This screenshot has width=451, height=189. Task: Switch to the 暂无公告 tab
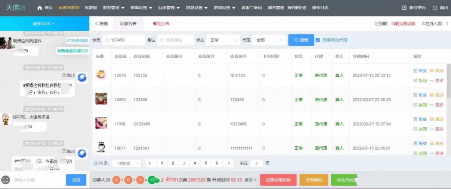161,23
